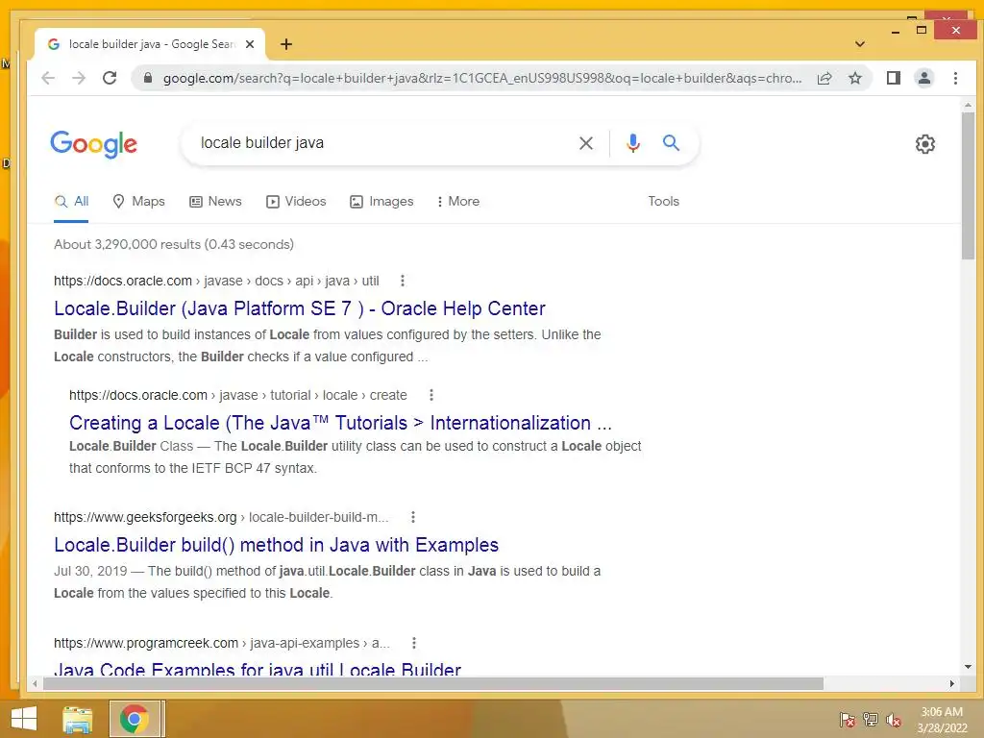Open the Windows Start button
The width and height of the screenshot is (984, 738).
[x=24, y=719]
